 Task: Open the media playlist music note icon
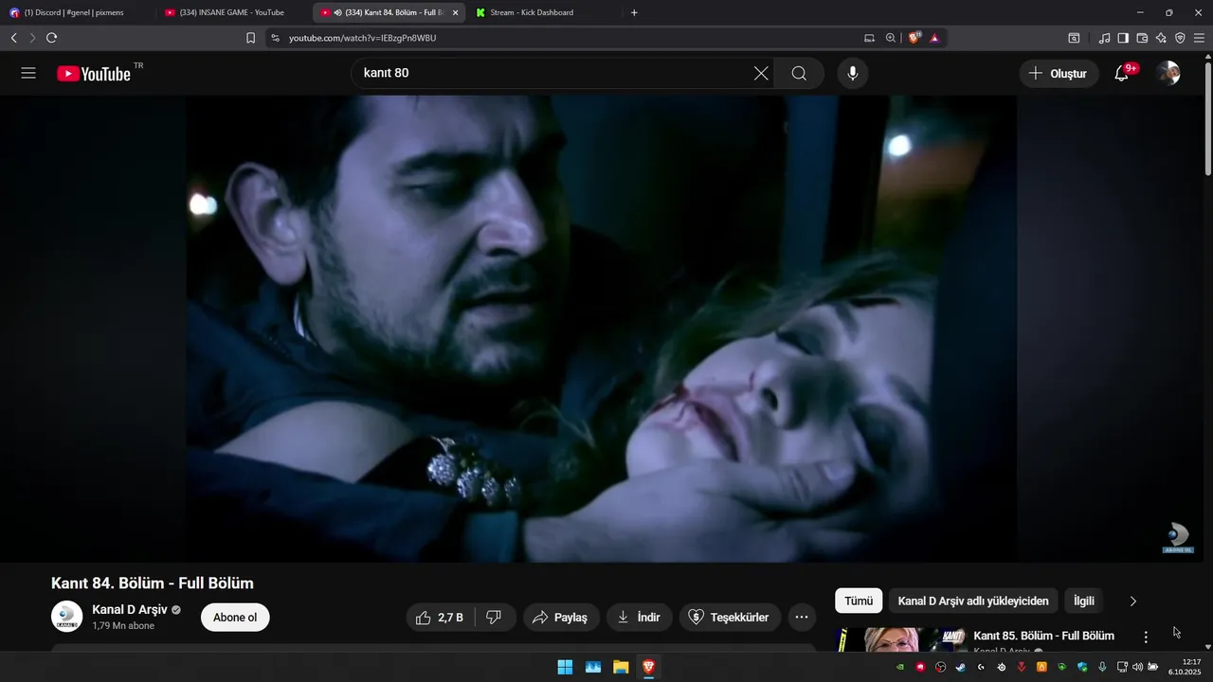pos(1104,38)
